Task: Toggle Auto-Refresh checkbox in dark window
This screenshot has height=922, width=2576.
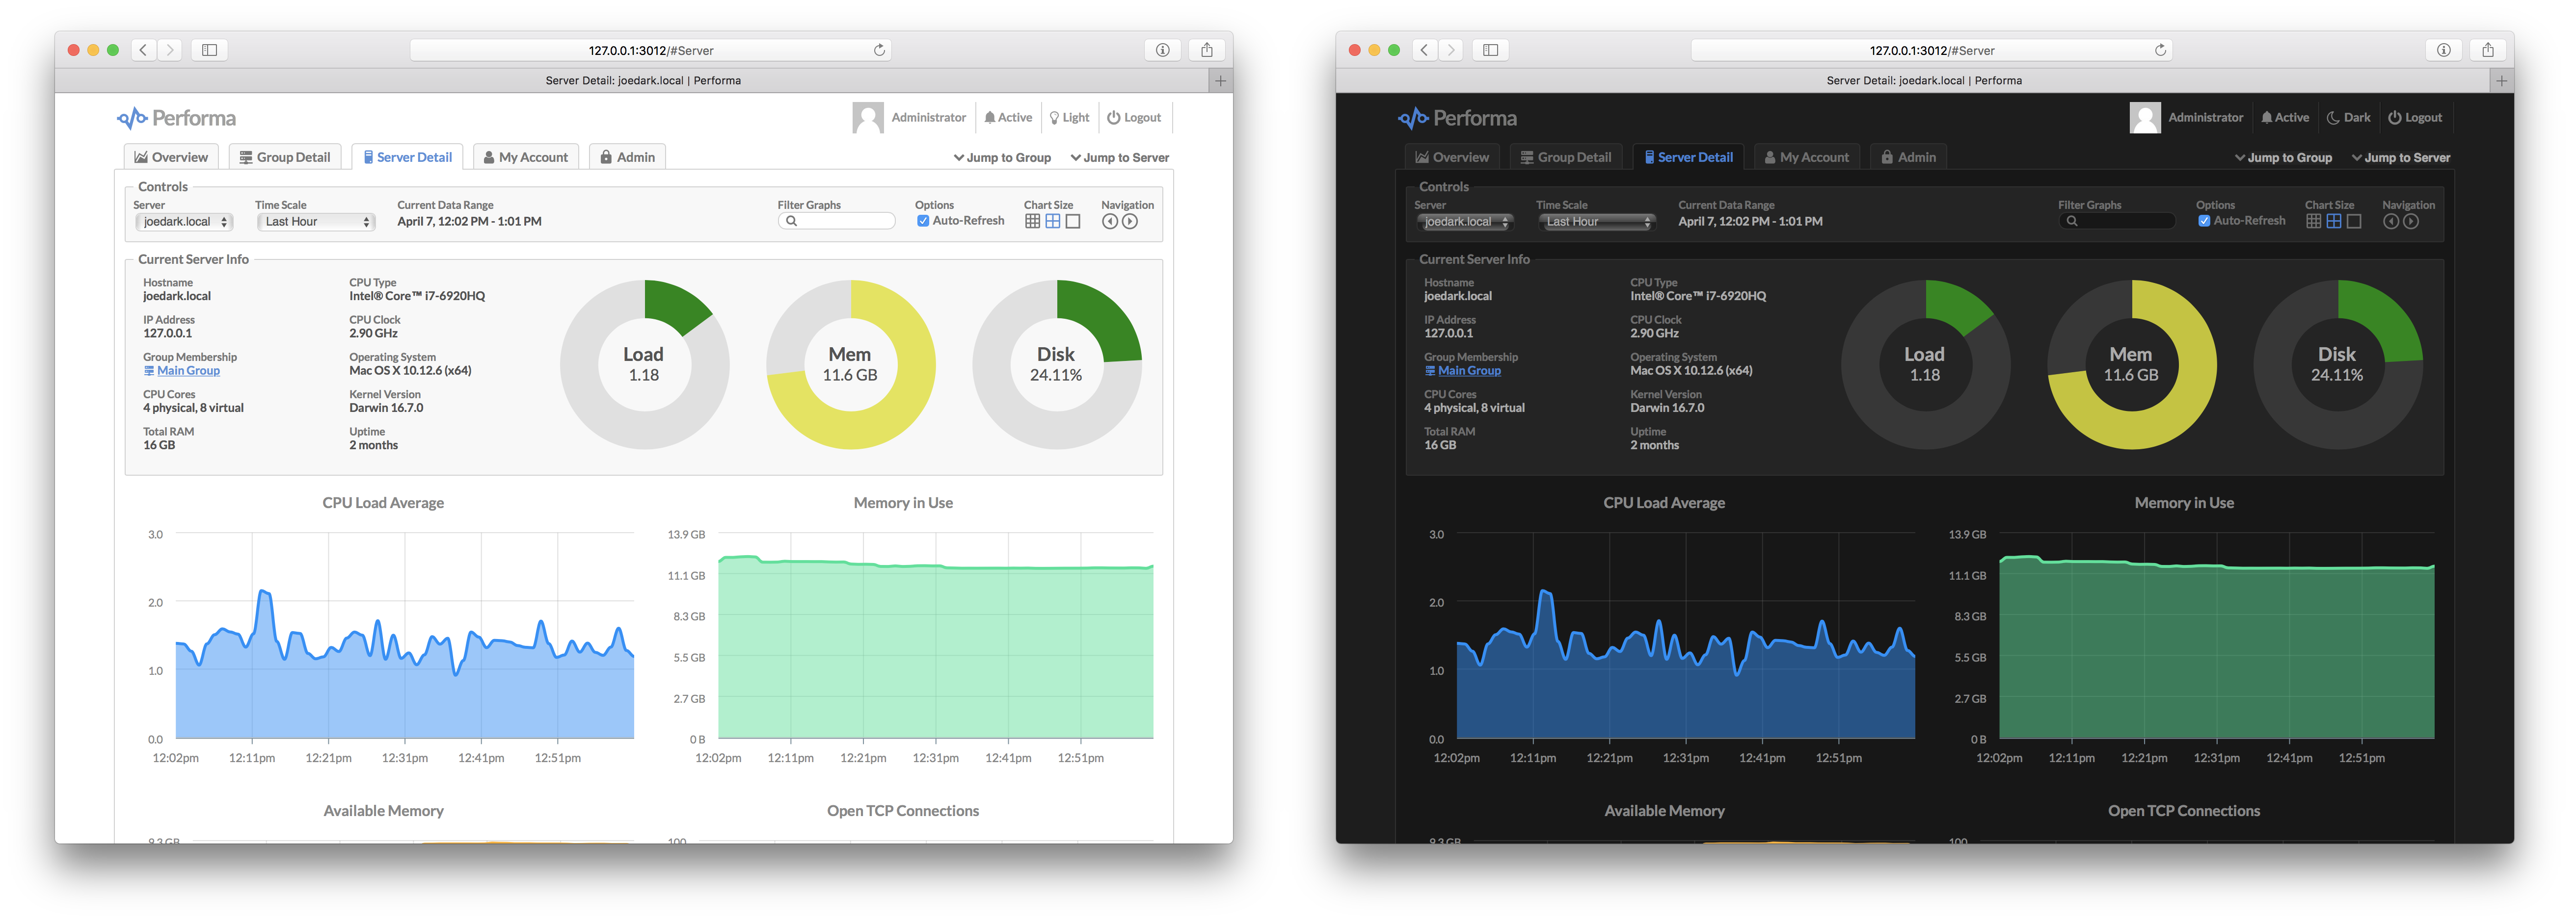Action: click(2204, 222)
